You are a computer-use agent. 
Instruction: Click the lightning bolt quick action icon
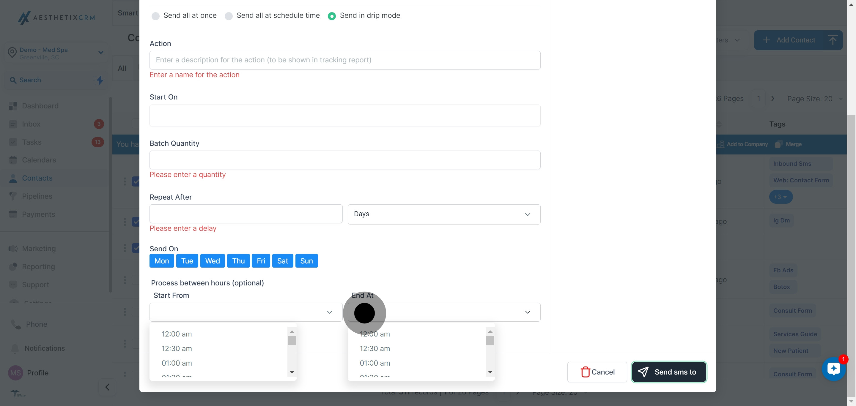pos(100,80)
